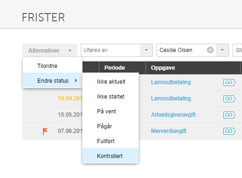Screen dimensions: 242x178
Task: Click the Cesilie Olsen combo box text
Action: coord(176,50)
